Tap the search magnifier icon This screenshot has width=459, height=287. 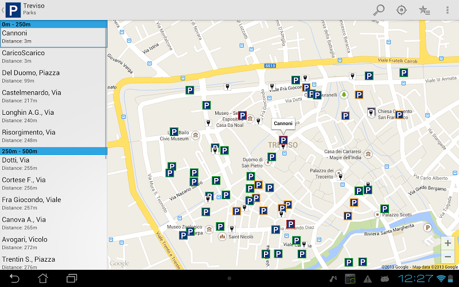click(379, 10)
